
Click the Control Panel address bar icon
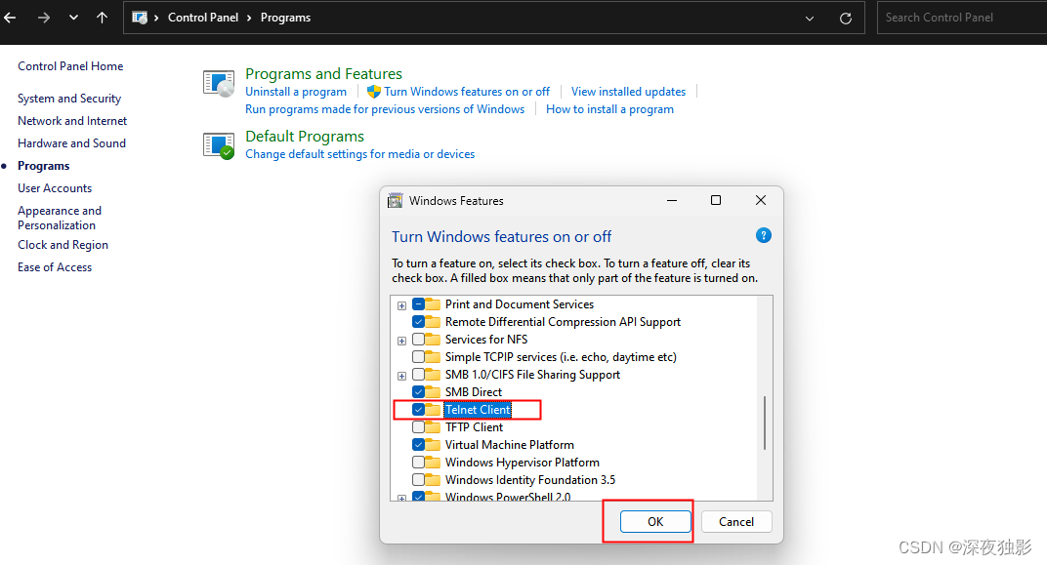[x=140, y=18]
